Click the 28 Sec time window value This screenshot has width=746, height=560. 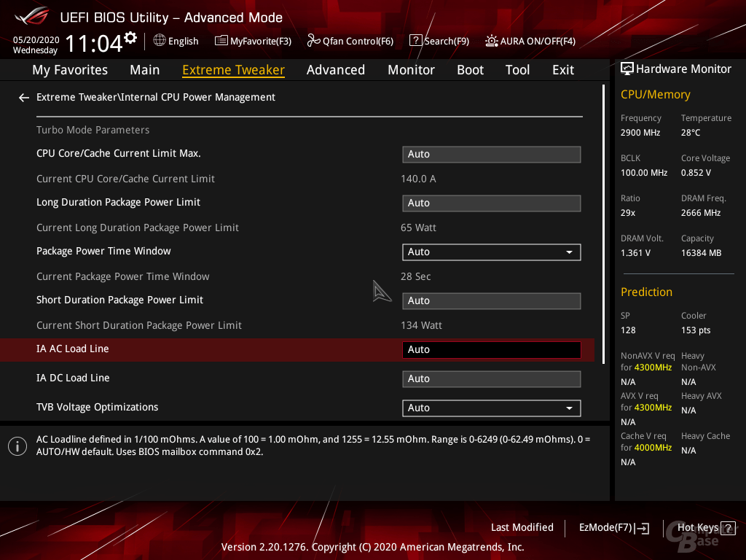tap(415, 276)
